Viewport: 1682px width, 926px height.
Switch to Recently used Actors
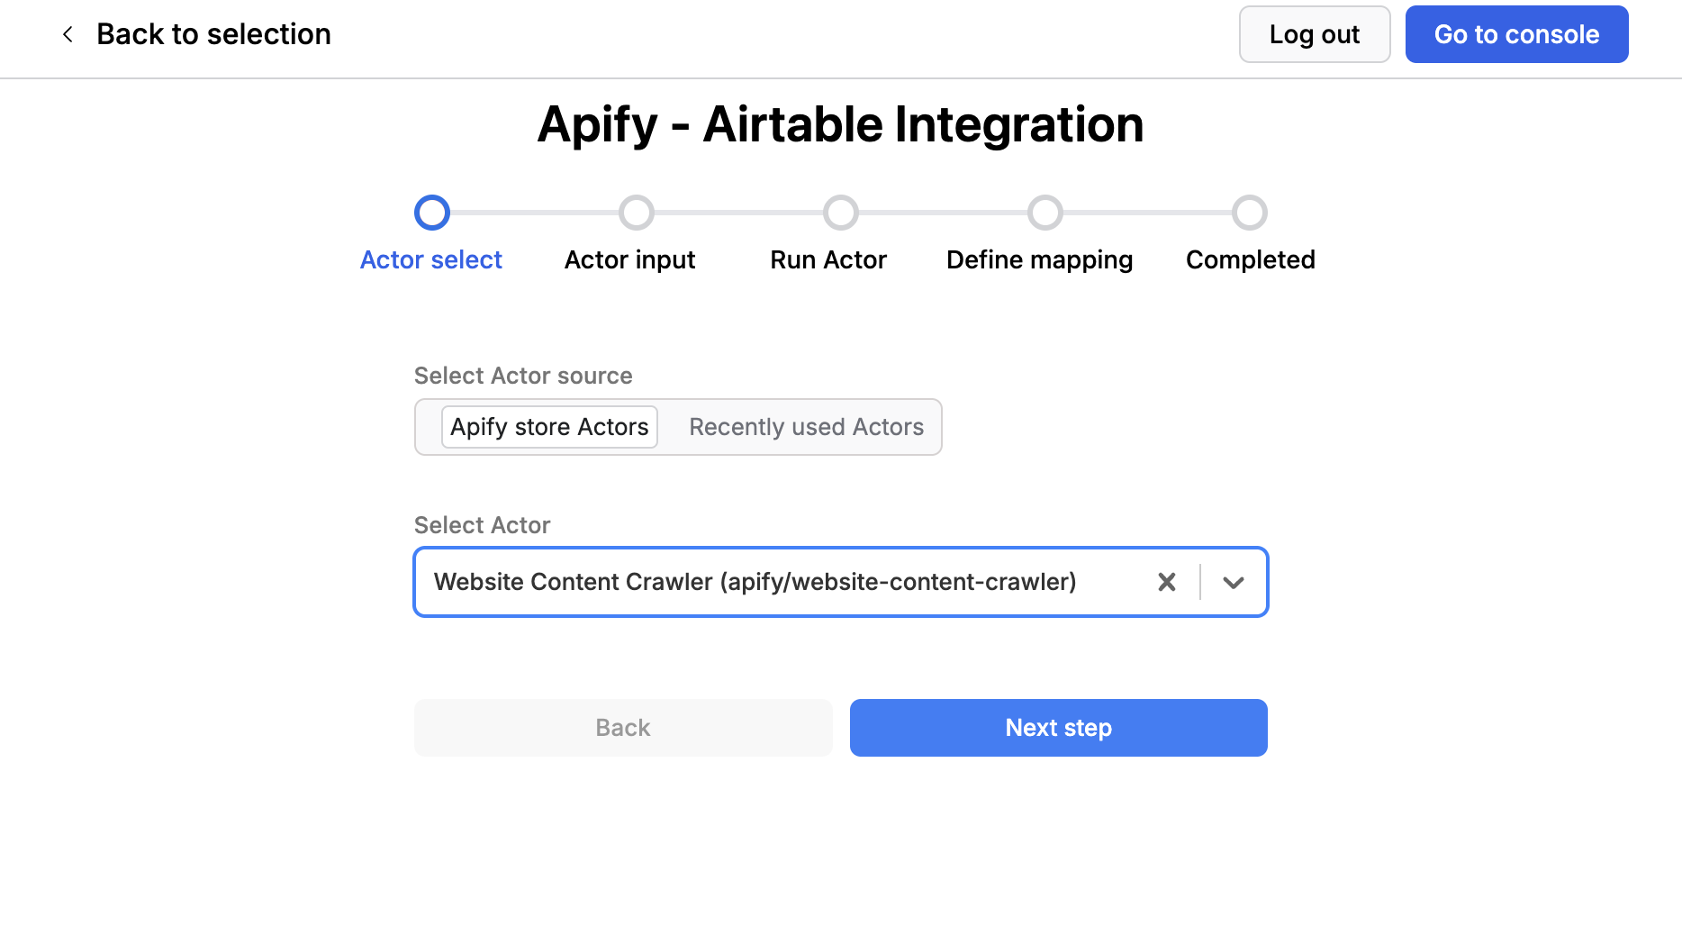pyautogui.click(x=806, y=427)
